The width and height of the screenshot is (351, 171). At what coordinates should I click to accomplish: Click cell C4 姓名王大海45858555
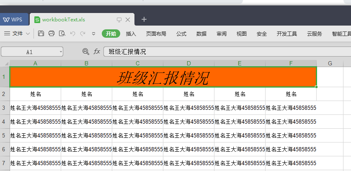(138, 122)
